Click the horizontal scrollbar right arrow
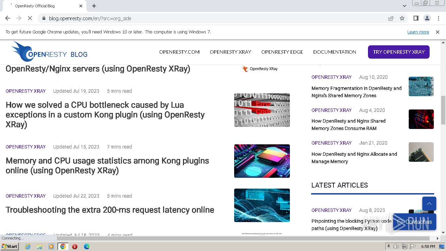Viewport: 446px width, 251px height. click(438, 238)
